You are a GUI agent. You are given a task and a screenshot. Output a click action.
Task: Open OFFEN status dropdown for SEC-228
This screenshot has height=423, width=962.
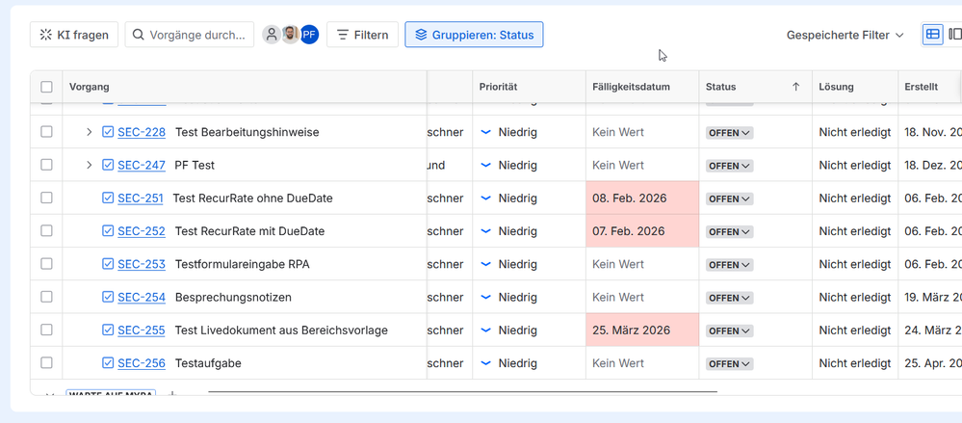(x=730, y=133)
